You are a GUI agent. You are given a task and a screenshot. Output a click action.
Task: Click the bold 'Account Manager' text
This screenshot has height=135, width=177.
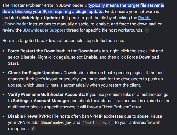(51, 101)
